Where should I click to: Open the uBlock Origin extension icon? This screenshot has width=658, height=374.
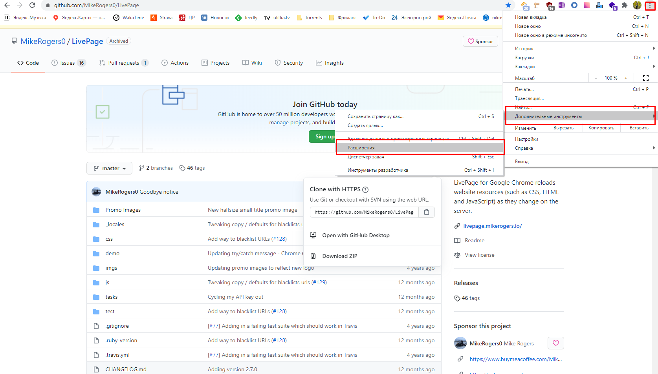tap(550, 5)
